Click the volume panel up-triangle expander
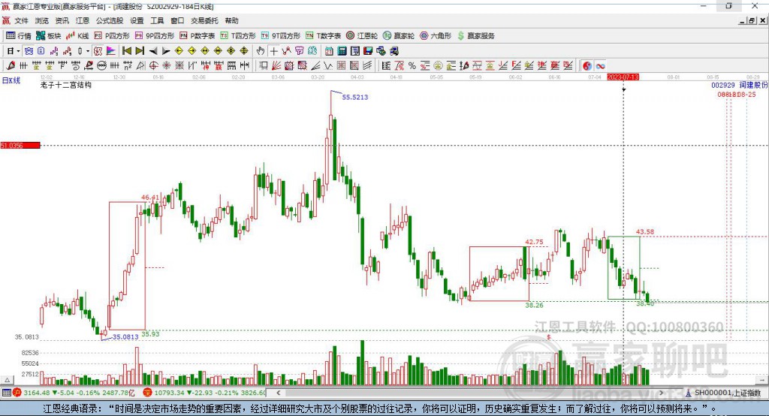769x416 pixels. pyautogui.click(x=7, y=380)
